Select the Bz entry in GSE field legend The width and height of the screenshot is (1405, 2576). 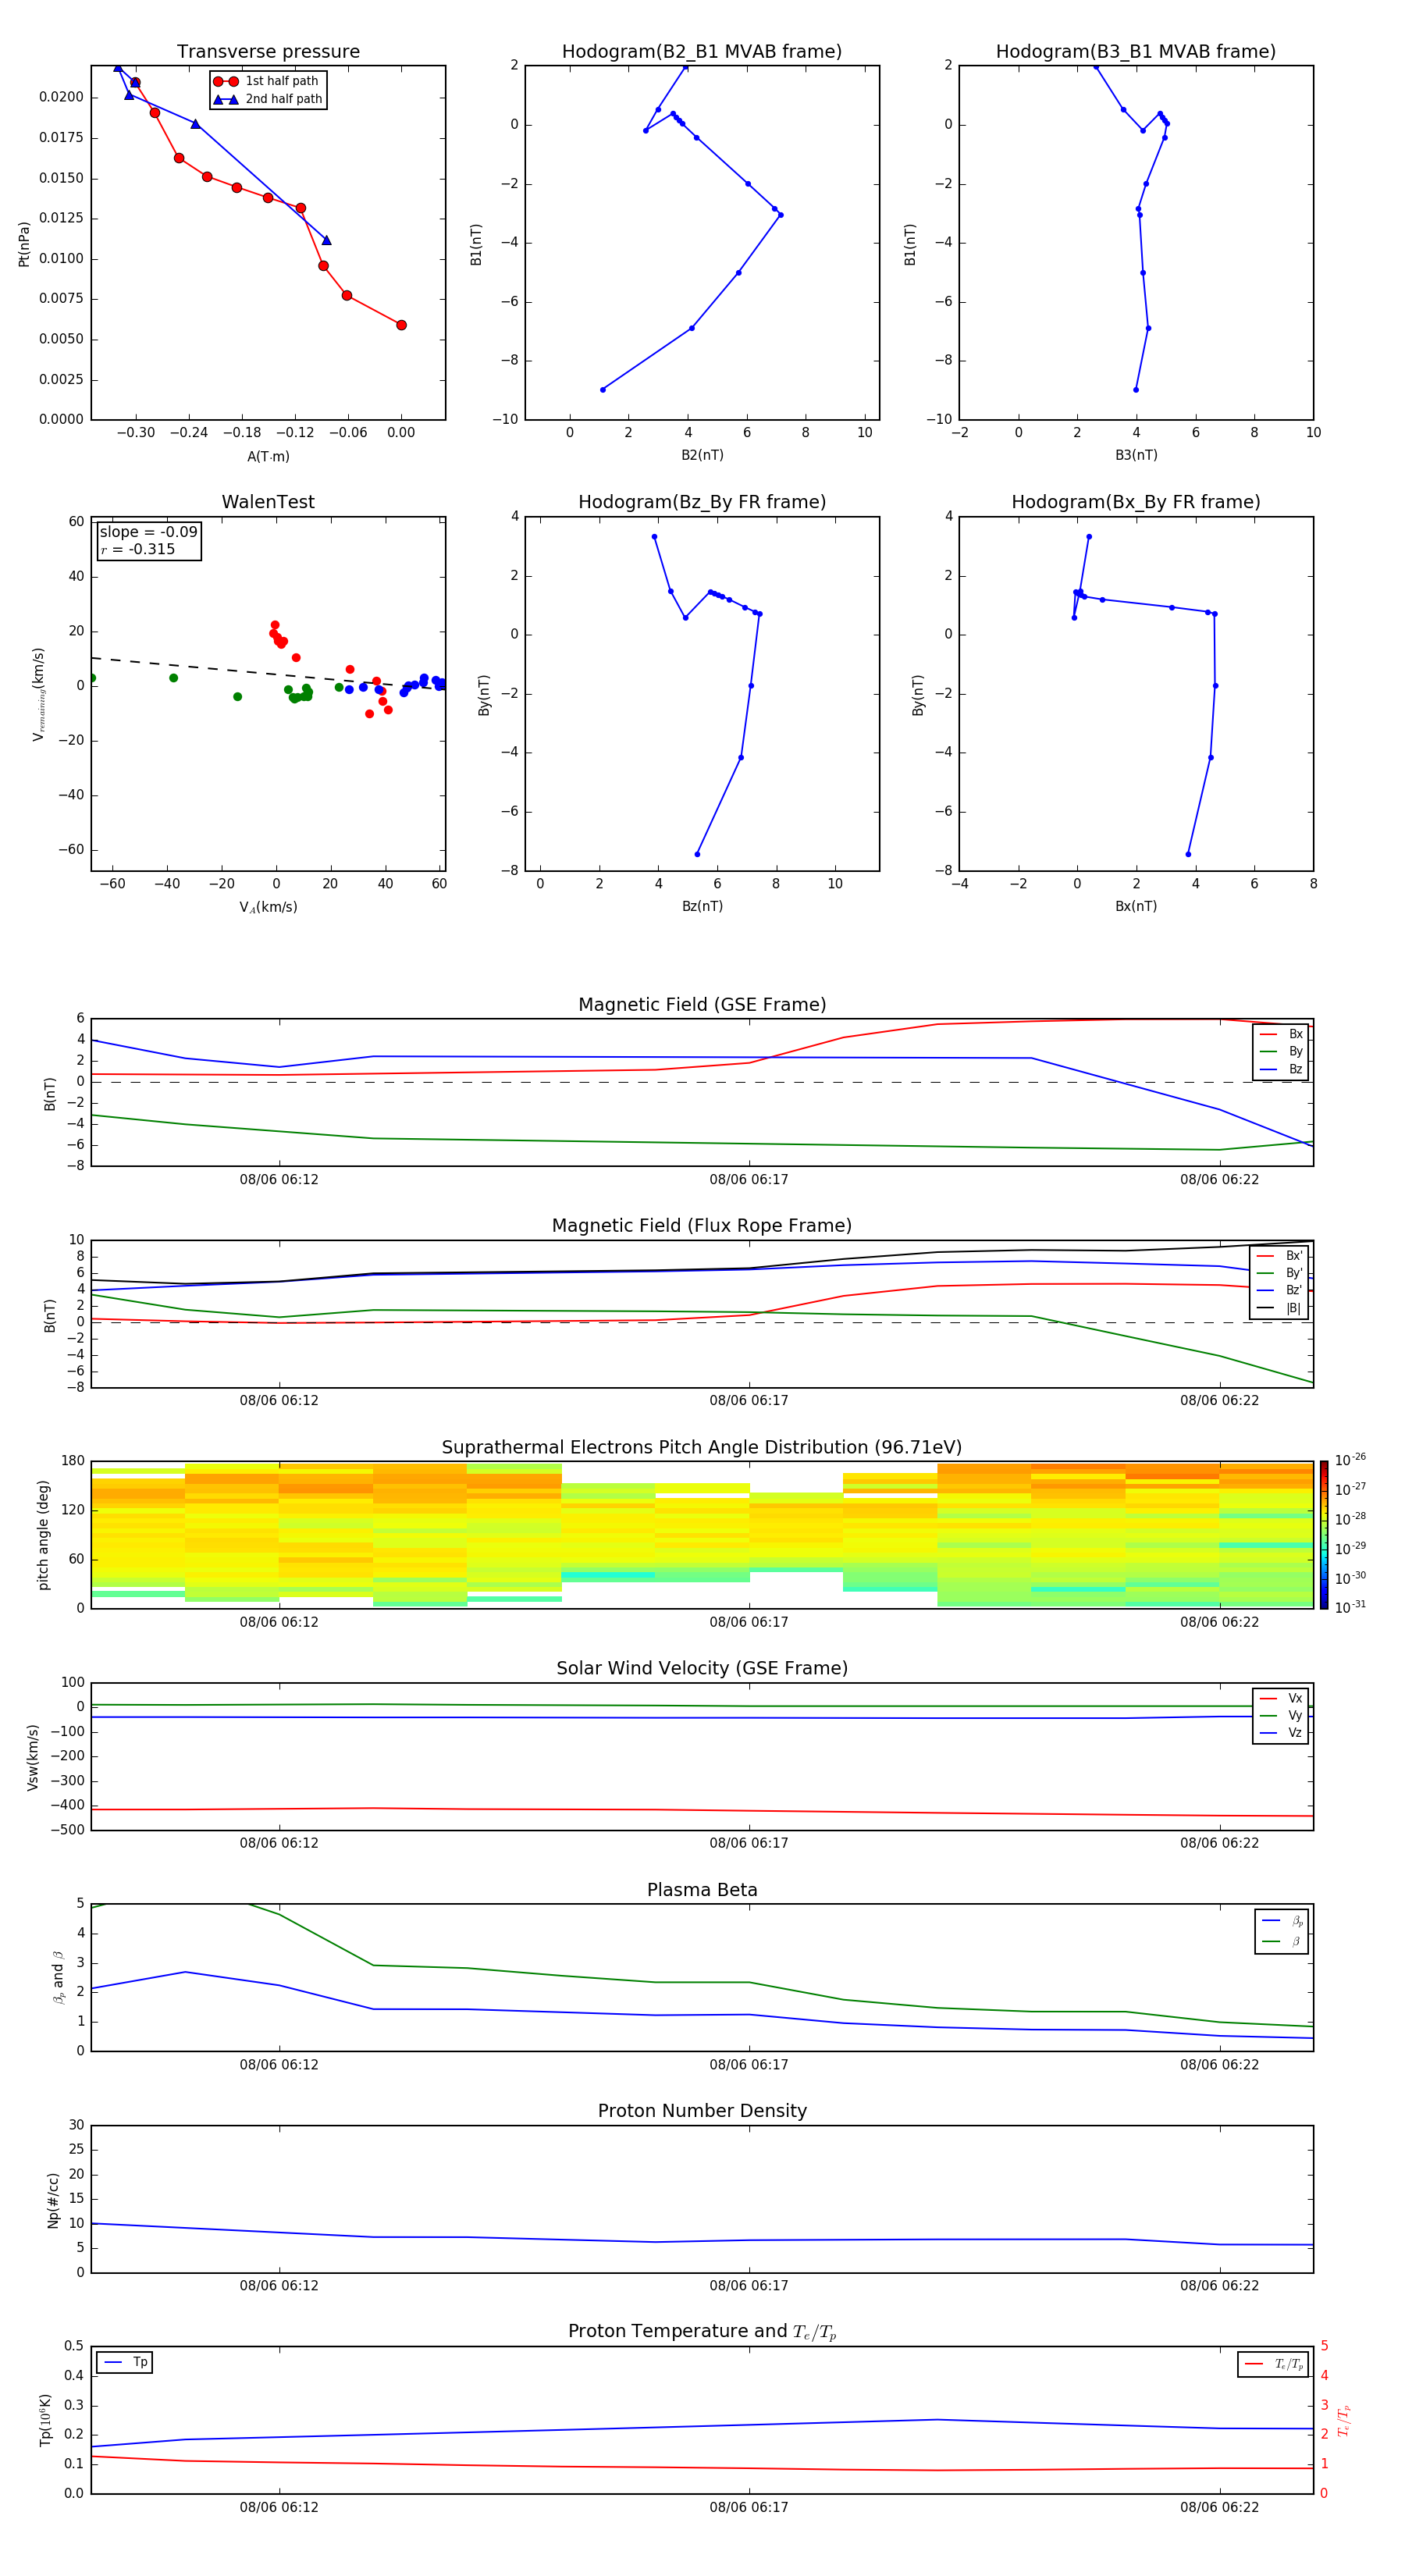coord(1281,1069)
